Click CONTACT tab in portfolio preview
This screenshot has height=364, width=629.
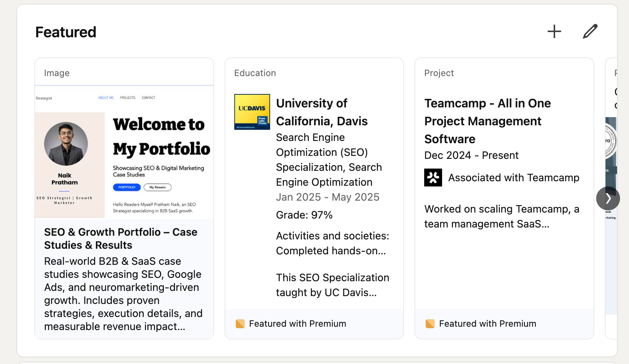pos(148,98)
